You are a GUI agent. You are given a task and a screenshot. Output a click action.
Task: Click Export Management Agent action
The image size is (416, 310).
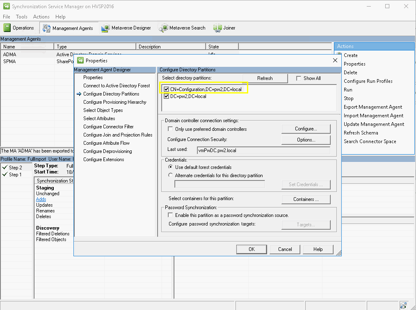[x=373, y=107]
